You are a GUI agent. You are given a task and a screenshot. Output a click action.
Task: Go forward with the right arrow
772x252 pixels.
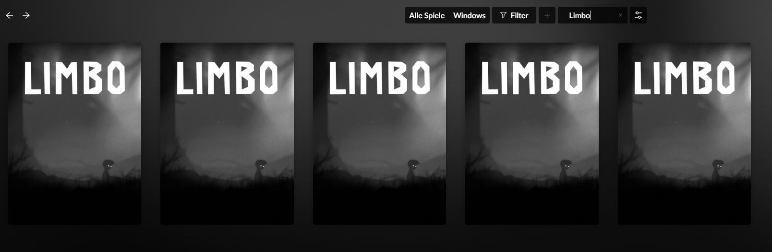[26, 15]
